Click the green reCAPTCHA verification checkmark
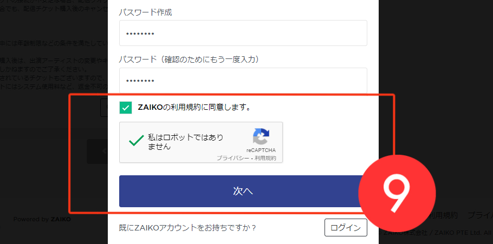 [x=137, y=141]
